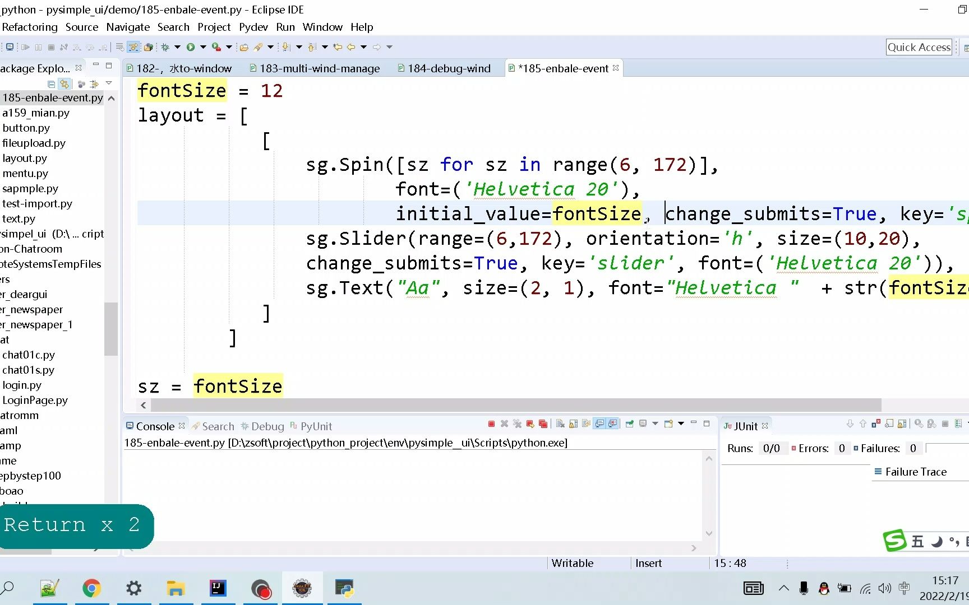This screenshot has height=605, width=969.
Task: Open the Run configurations dropdown
Action: 202,47
